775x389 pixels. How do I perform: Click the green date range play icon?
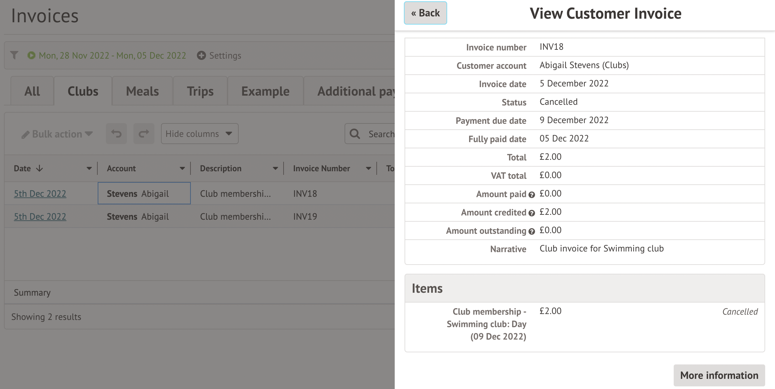coord(31,55)
